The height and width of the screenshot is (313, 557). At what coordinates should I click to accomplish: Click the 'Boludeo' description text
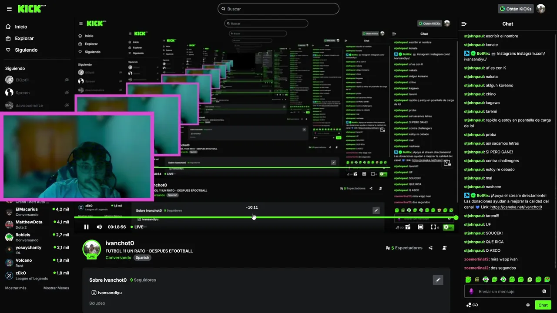pos(97,303)
